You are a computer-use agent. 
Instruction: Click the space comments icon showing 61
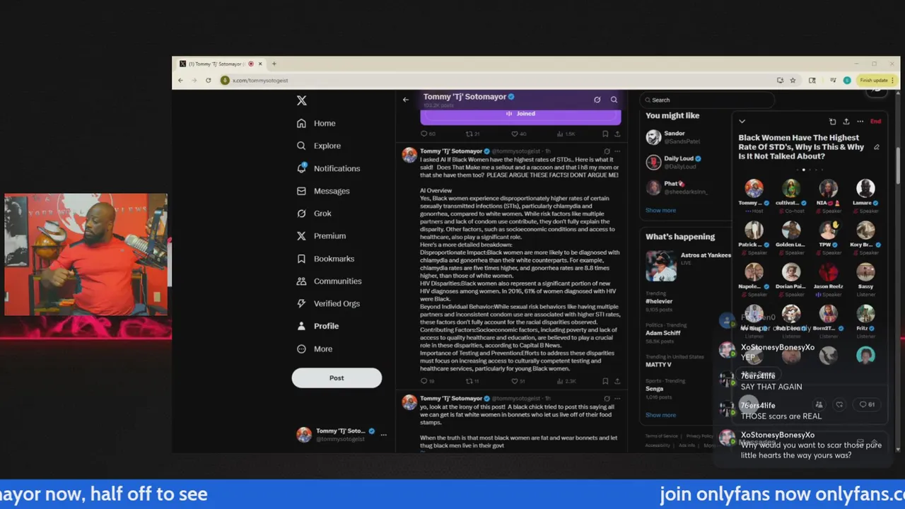click(868, 404)
